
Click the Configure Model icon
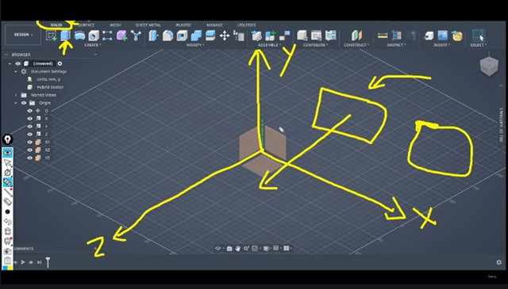click(302, 36)
